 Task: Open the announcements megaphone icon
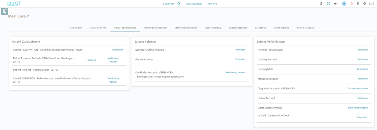[x=336, y=4]
